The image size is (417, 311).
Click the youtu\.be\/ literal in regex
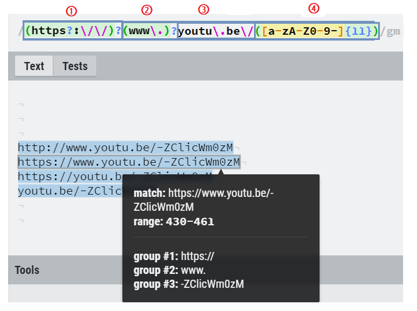(216, 31)
